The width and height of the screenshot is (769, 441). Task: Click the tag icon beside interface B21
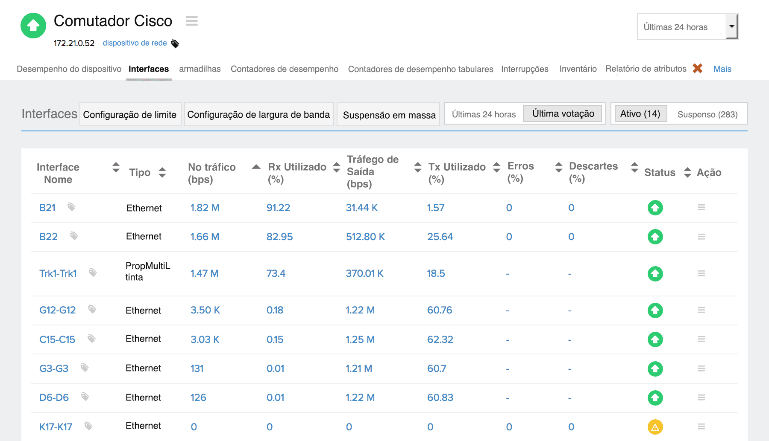coord(71,207)
